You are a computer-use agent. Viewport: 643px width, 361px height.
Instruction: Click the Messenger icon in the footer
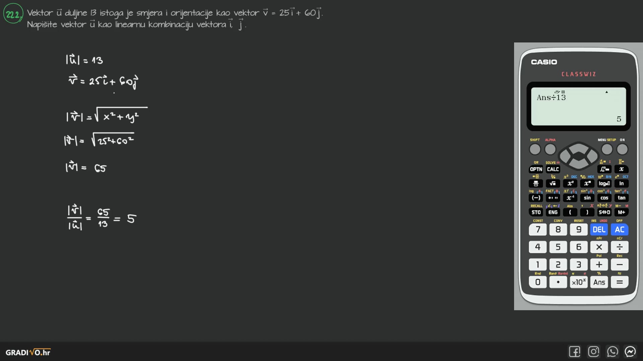coord(630,352)
